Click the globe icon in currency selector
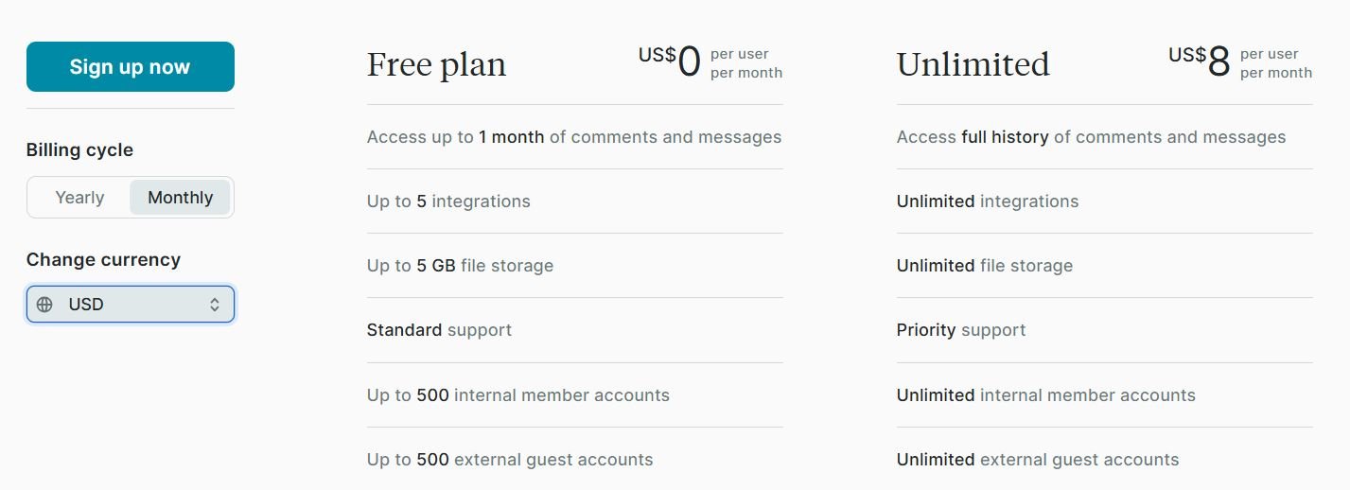Screen dimensions: 1350x490 pyautogui.click(x=44, y=305)
